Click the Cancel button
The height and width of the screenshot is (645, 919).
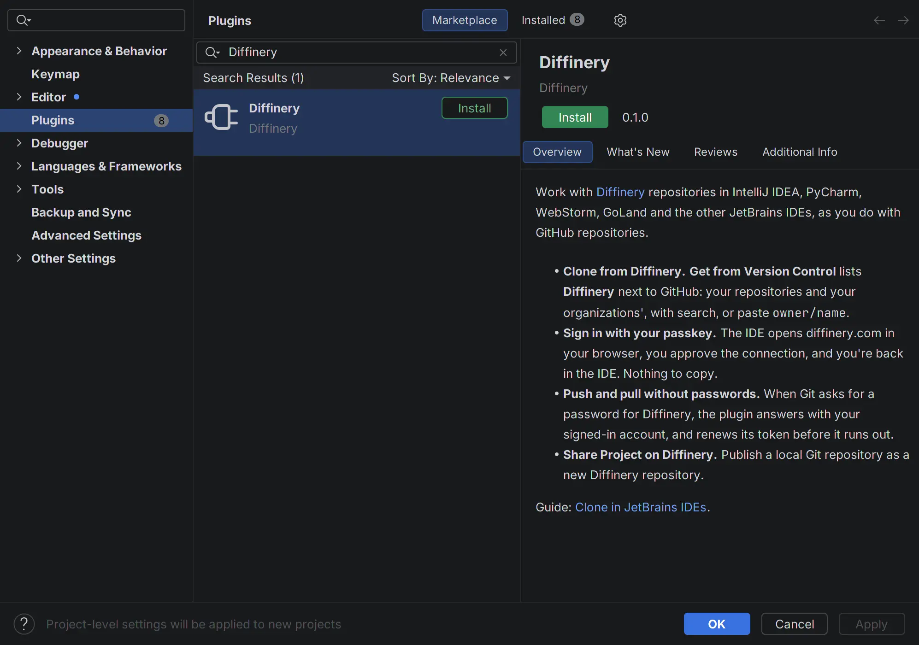click(x=794, y=624)
